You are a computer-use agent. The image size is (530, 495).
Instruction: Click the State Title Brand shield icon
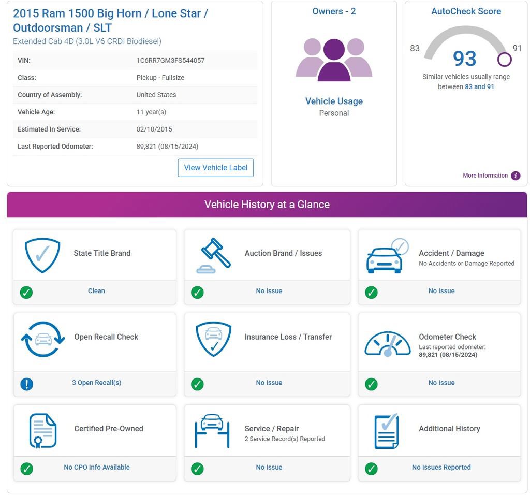pos(42,255)
